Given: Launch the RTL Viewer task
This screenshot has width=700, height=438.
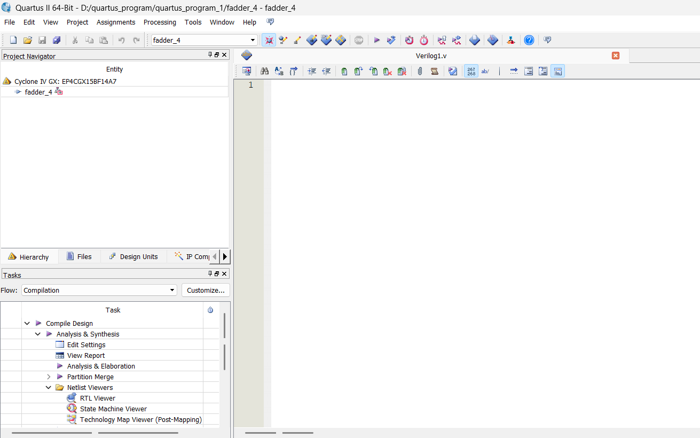Looking at the screenshot, I should 97,398.
